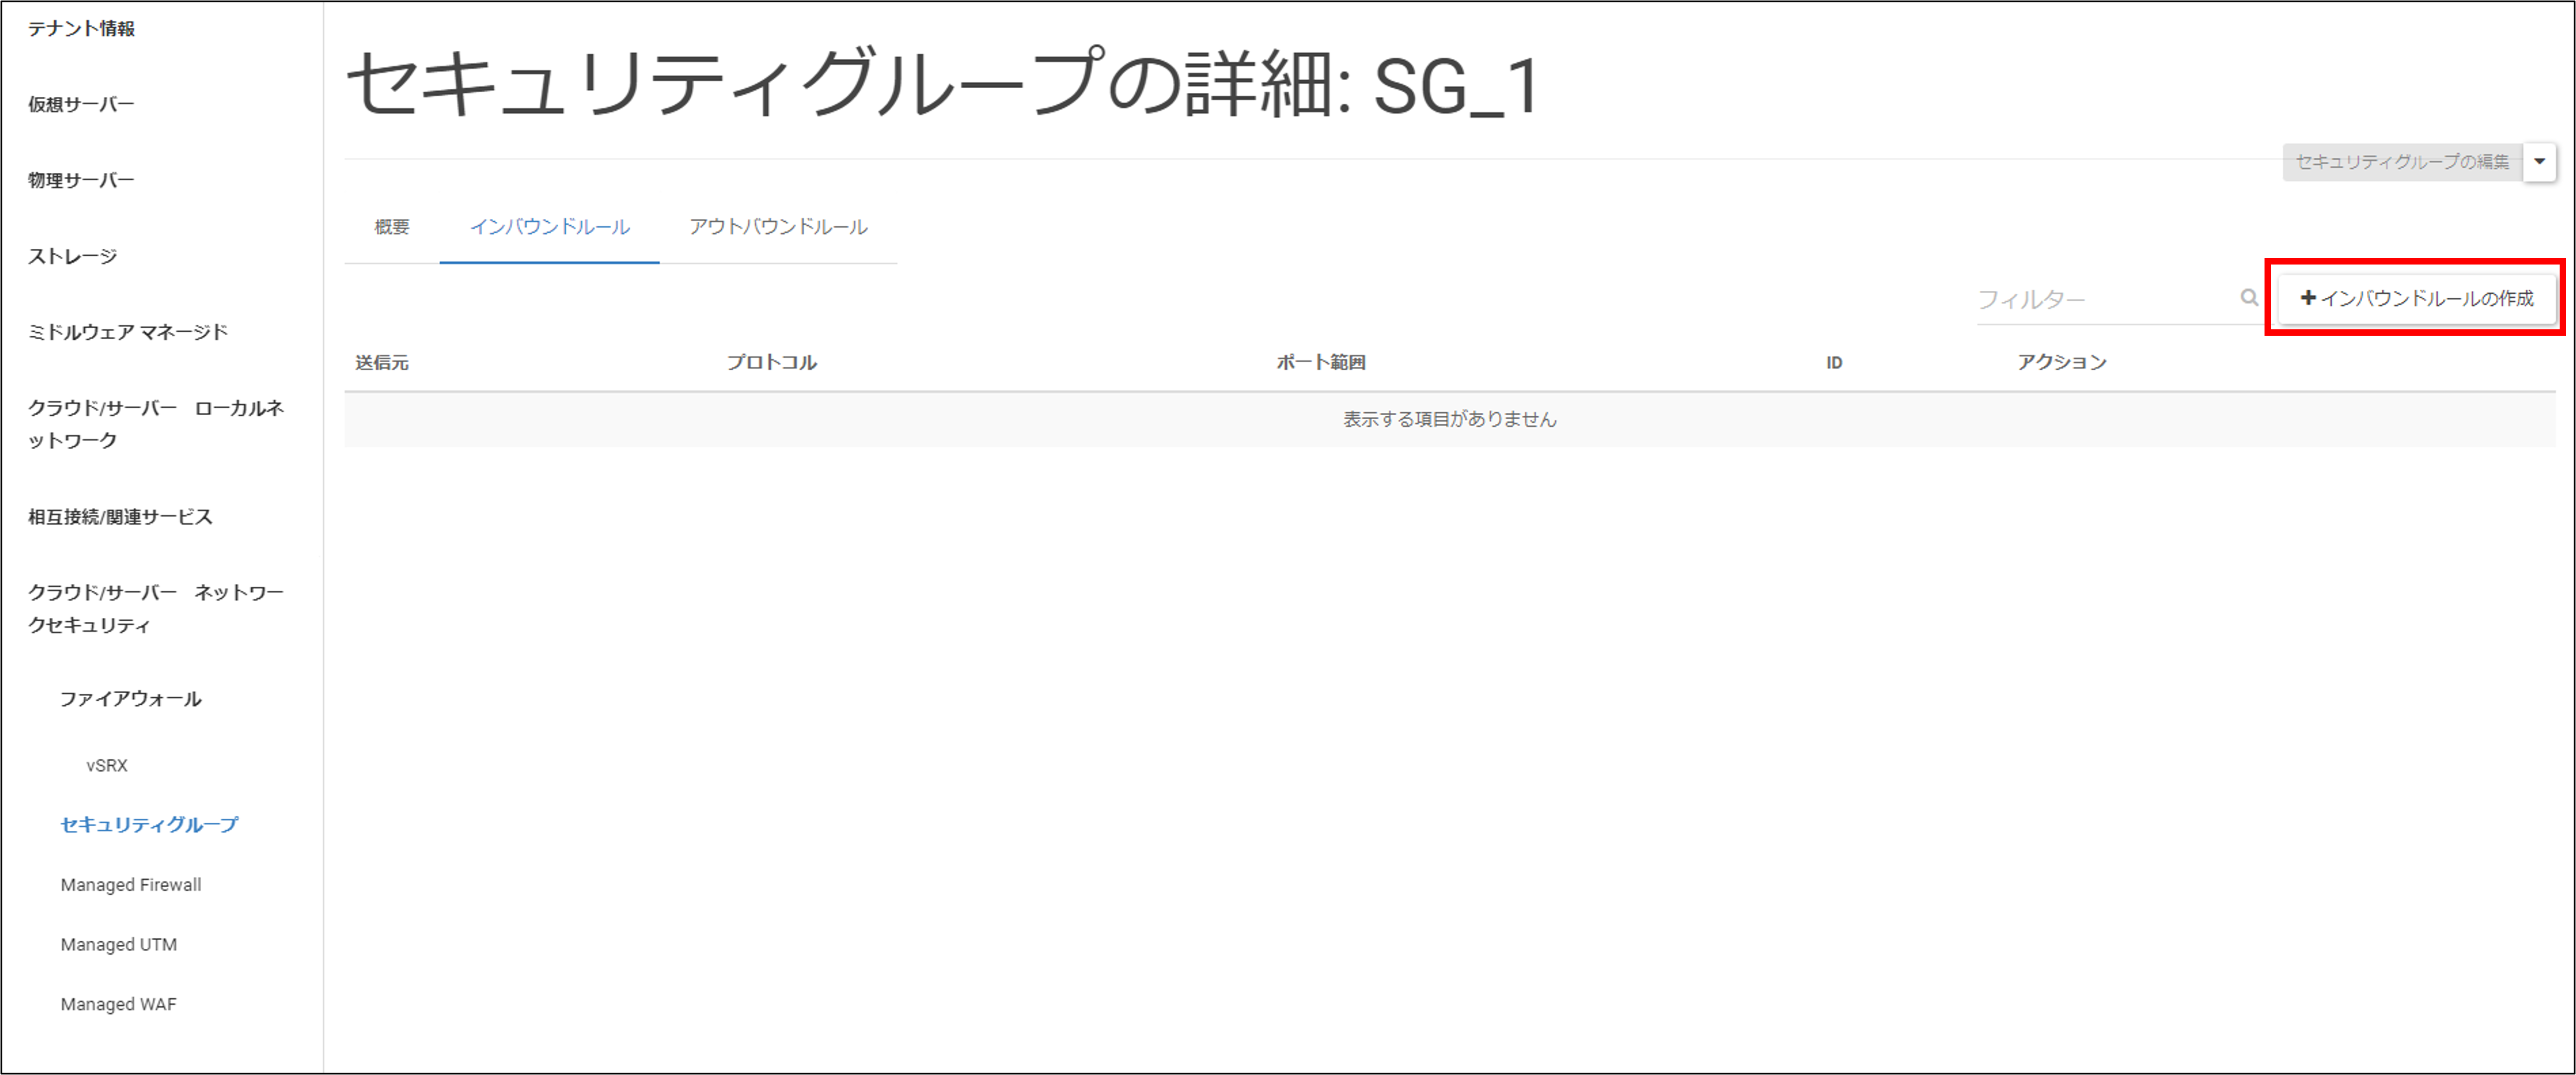Select ファイアウォール in sidebar
2576x1075 pixels.
(x=131, y=700)
